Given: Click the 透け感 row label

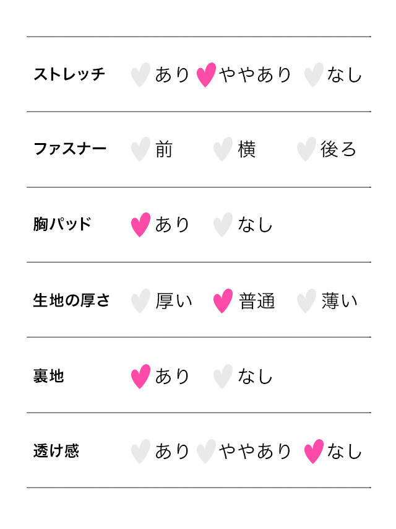Looking at the screenshot, I should coord(56,451).
